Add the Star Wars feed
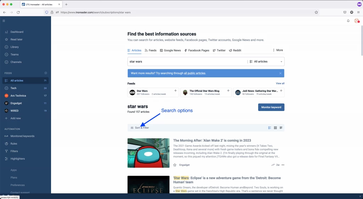The image size is (363, 199). tap(175, 91)
